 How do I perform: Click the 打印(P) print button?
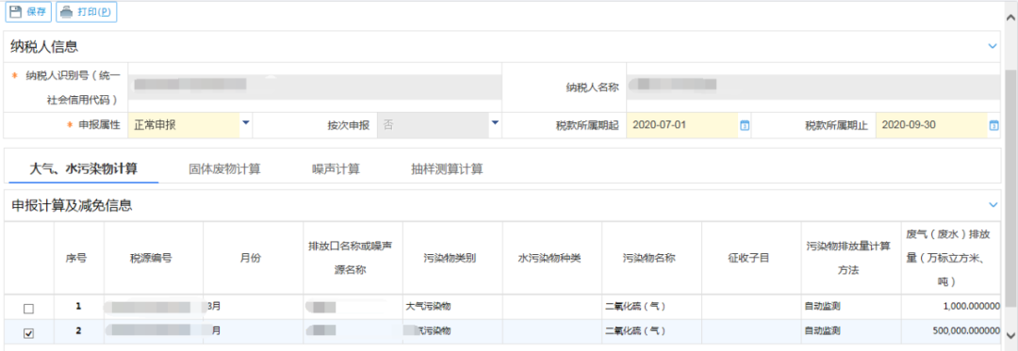[x=87, y=12]
